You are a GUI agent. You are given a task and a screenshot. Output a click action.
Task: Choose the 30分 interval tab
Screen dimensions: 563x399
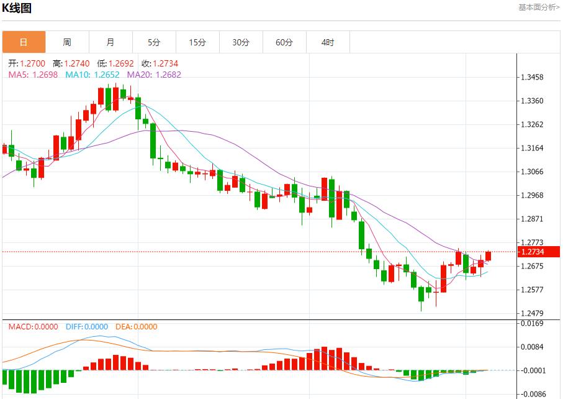pos(241,42)
